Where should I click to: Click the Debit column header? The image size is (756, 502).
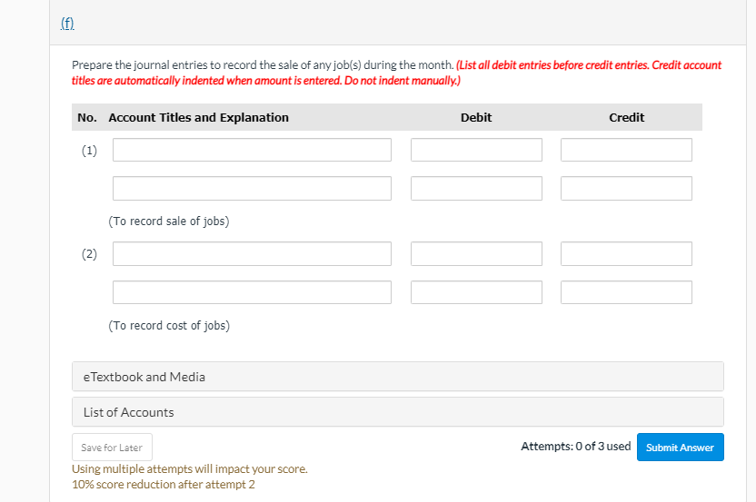click(x=476, y=117)
